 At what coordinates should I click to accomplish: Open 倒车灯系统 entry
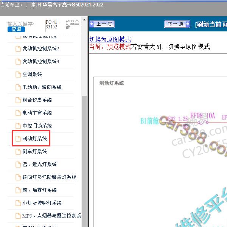34,151
